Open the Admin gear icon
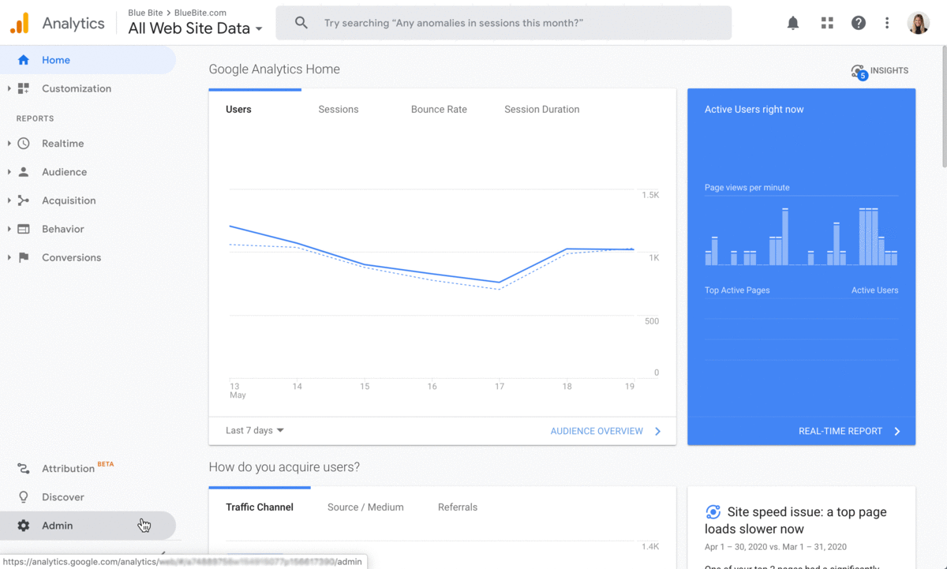 tap(24, 525)
